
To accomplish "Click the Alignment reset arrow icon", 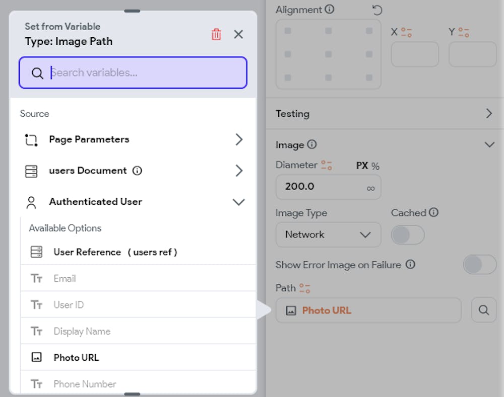I will (377, 10).
